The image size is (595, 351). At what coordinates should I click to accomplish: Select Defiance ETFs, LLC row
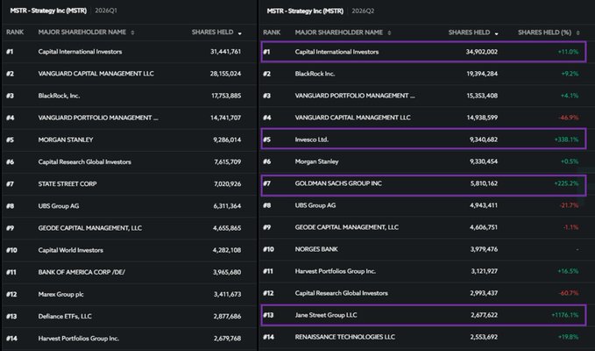click(130, 316)
